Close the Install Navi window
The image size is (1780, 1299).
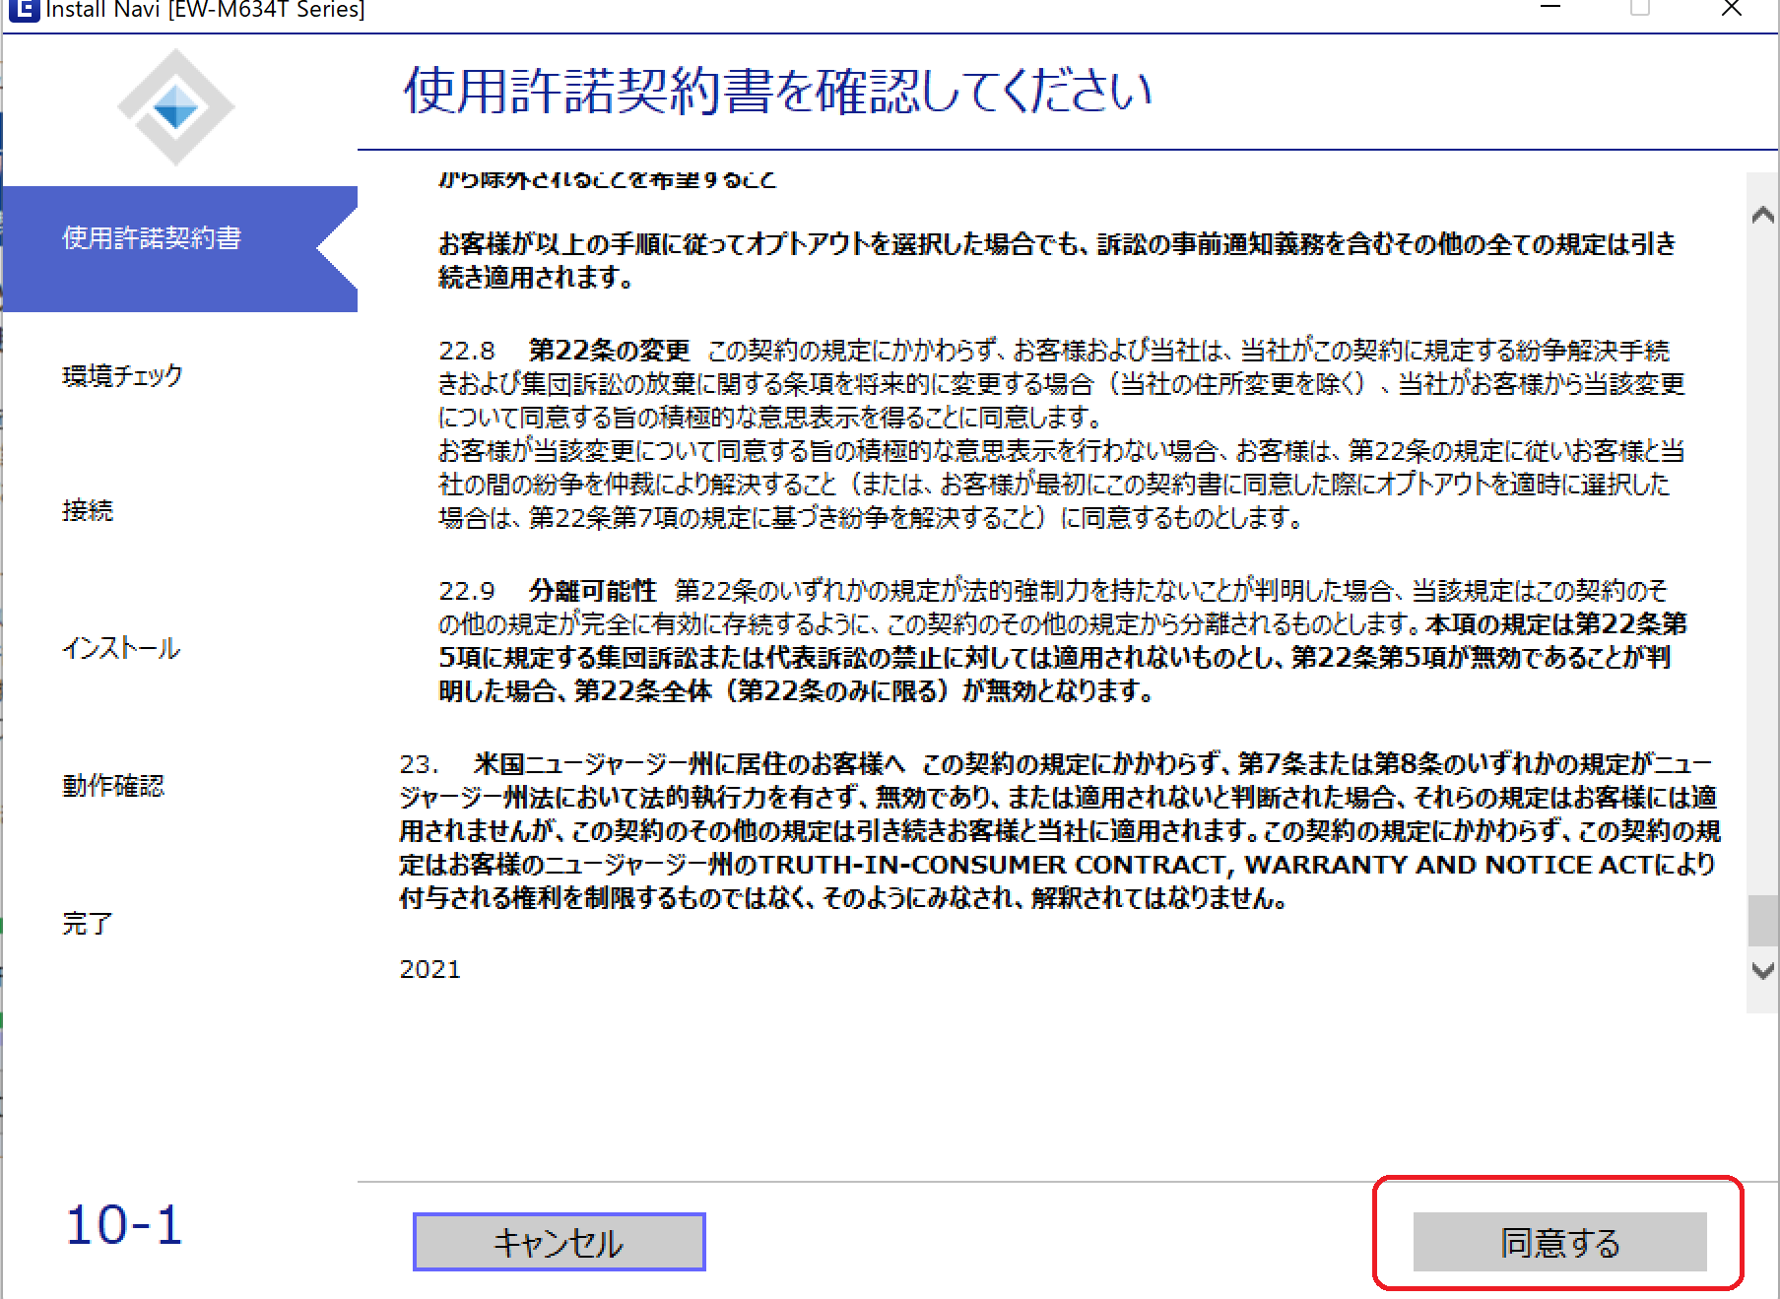coord(1731,9)
